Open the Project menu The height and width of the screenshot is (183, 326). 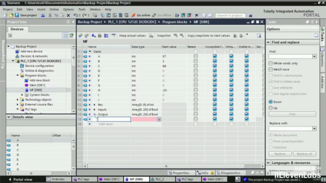pyautogui.click(x=8, y=9)
